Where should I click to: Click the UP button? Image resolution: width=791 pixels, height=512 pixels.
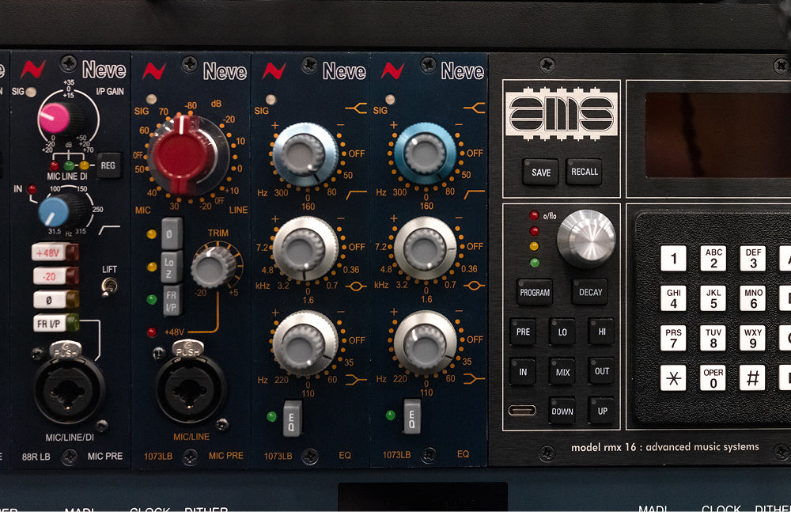[602, 411]
